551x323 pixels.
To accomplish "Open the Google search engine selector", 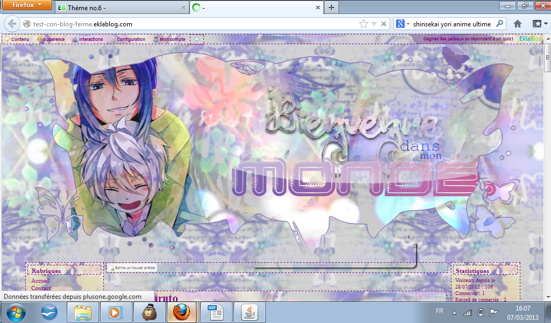I will click(402, 24).
